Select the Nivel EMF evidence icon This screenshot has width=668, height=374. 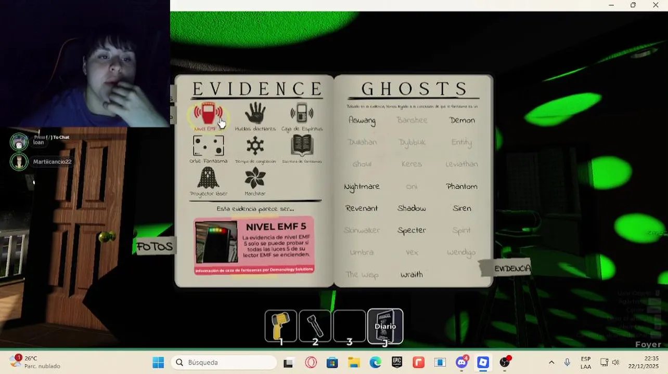pos(208,114)
